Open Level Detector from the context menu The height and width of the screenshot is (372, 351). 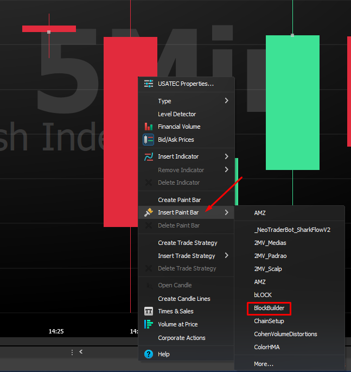(x=177, y=114)
